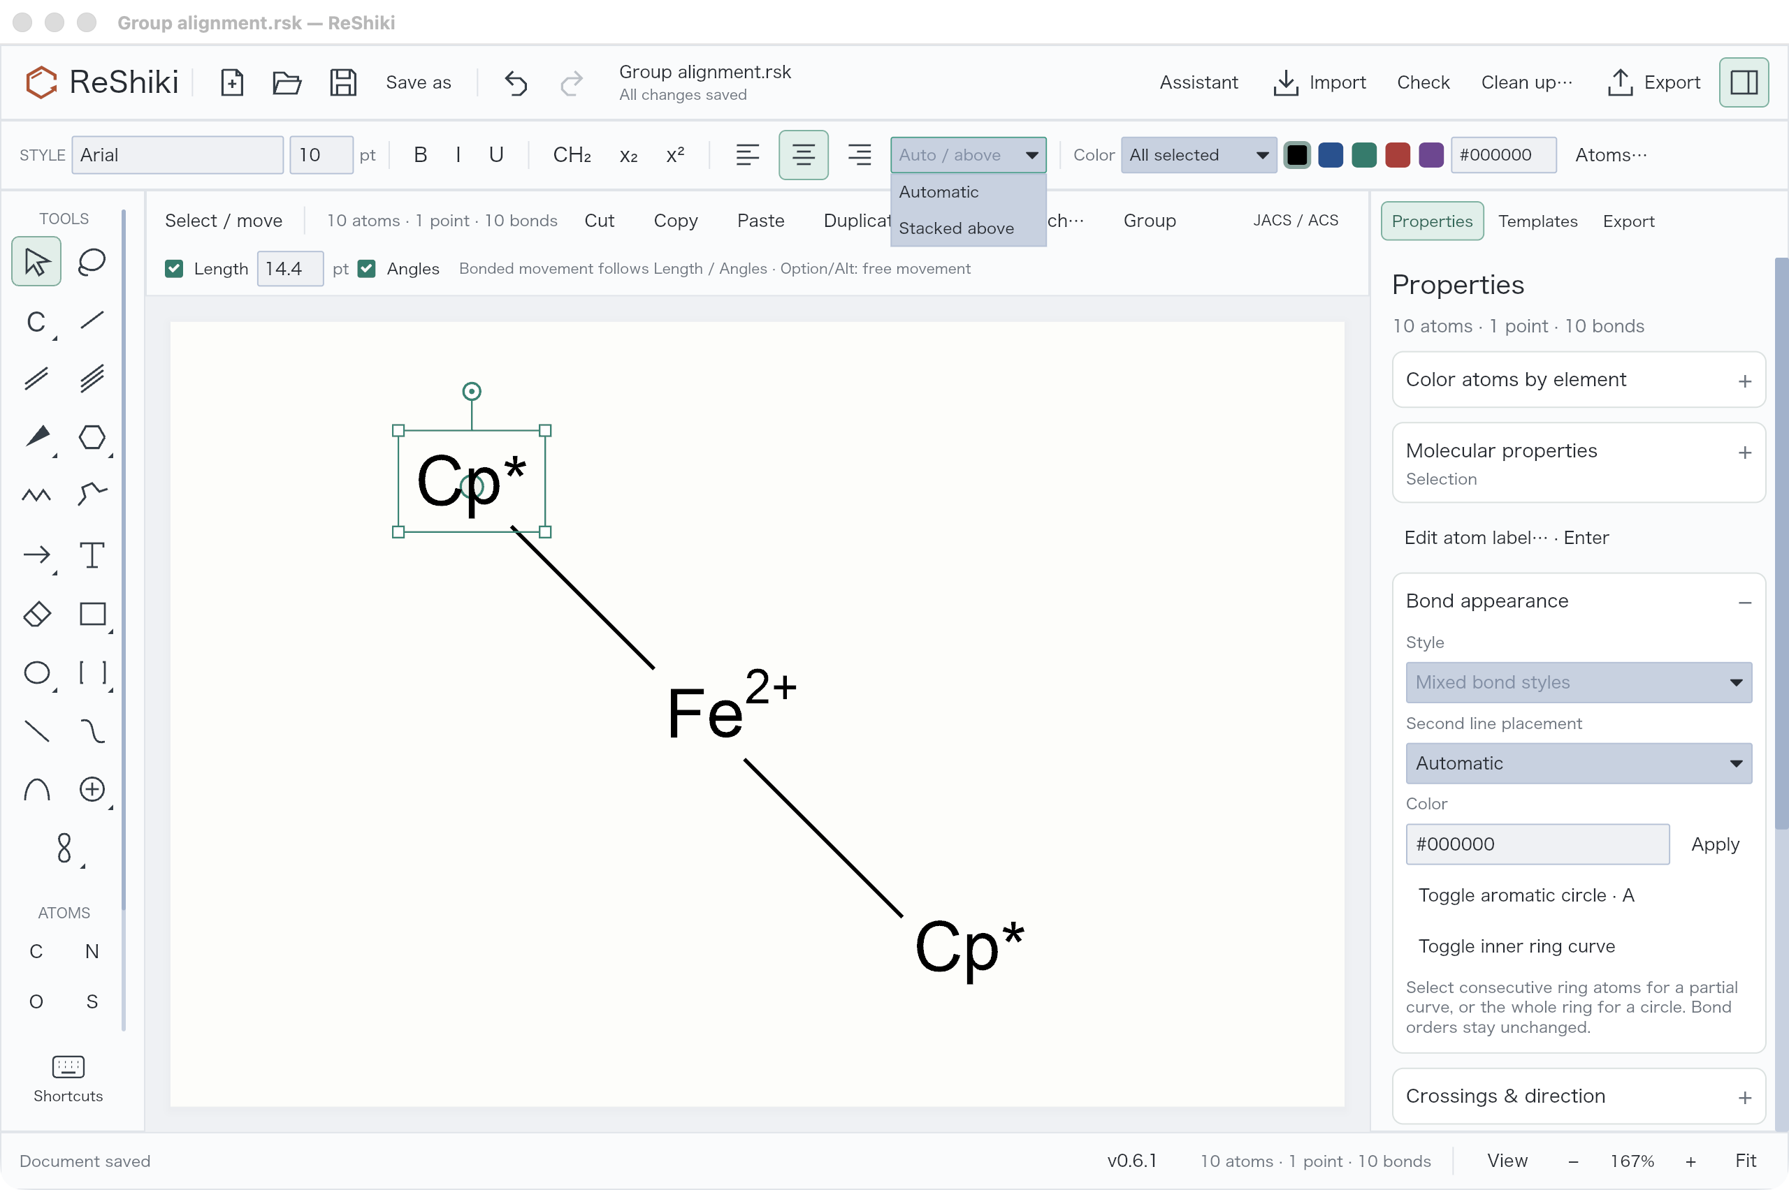
Task: Select the ellipse shape tool
Action: pos(36,673)
